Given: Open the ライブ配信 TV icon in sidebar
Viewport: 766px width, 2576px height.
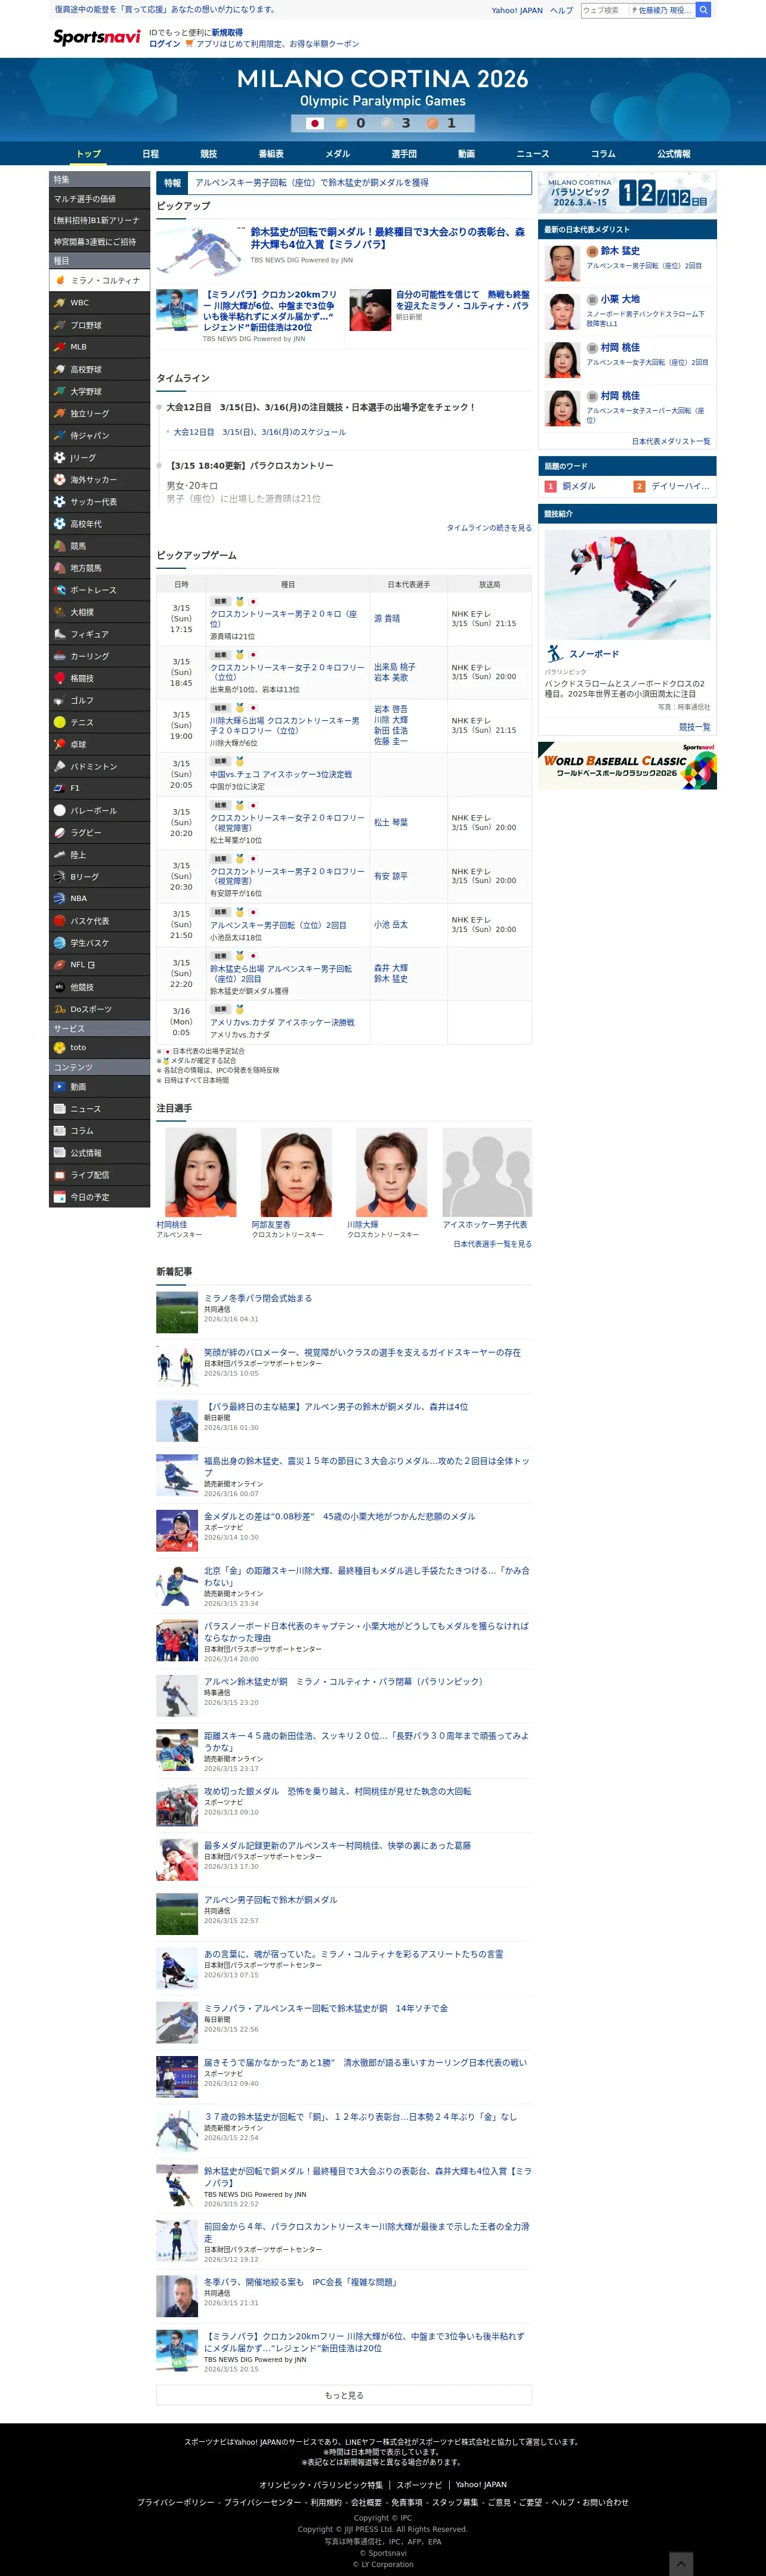Looking at the screenshot, I should [60, 1174].
